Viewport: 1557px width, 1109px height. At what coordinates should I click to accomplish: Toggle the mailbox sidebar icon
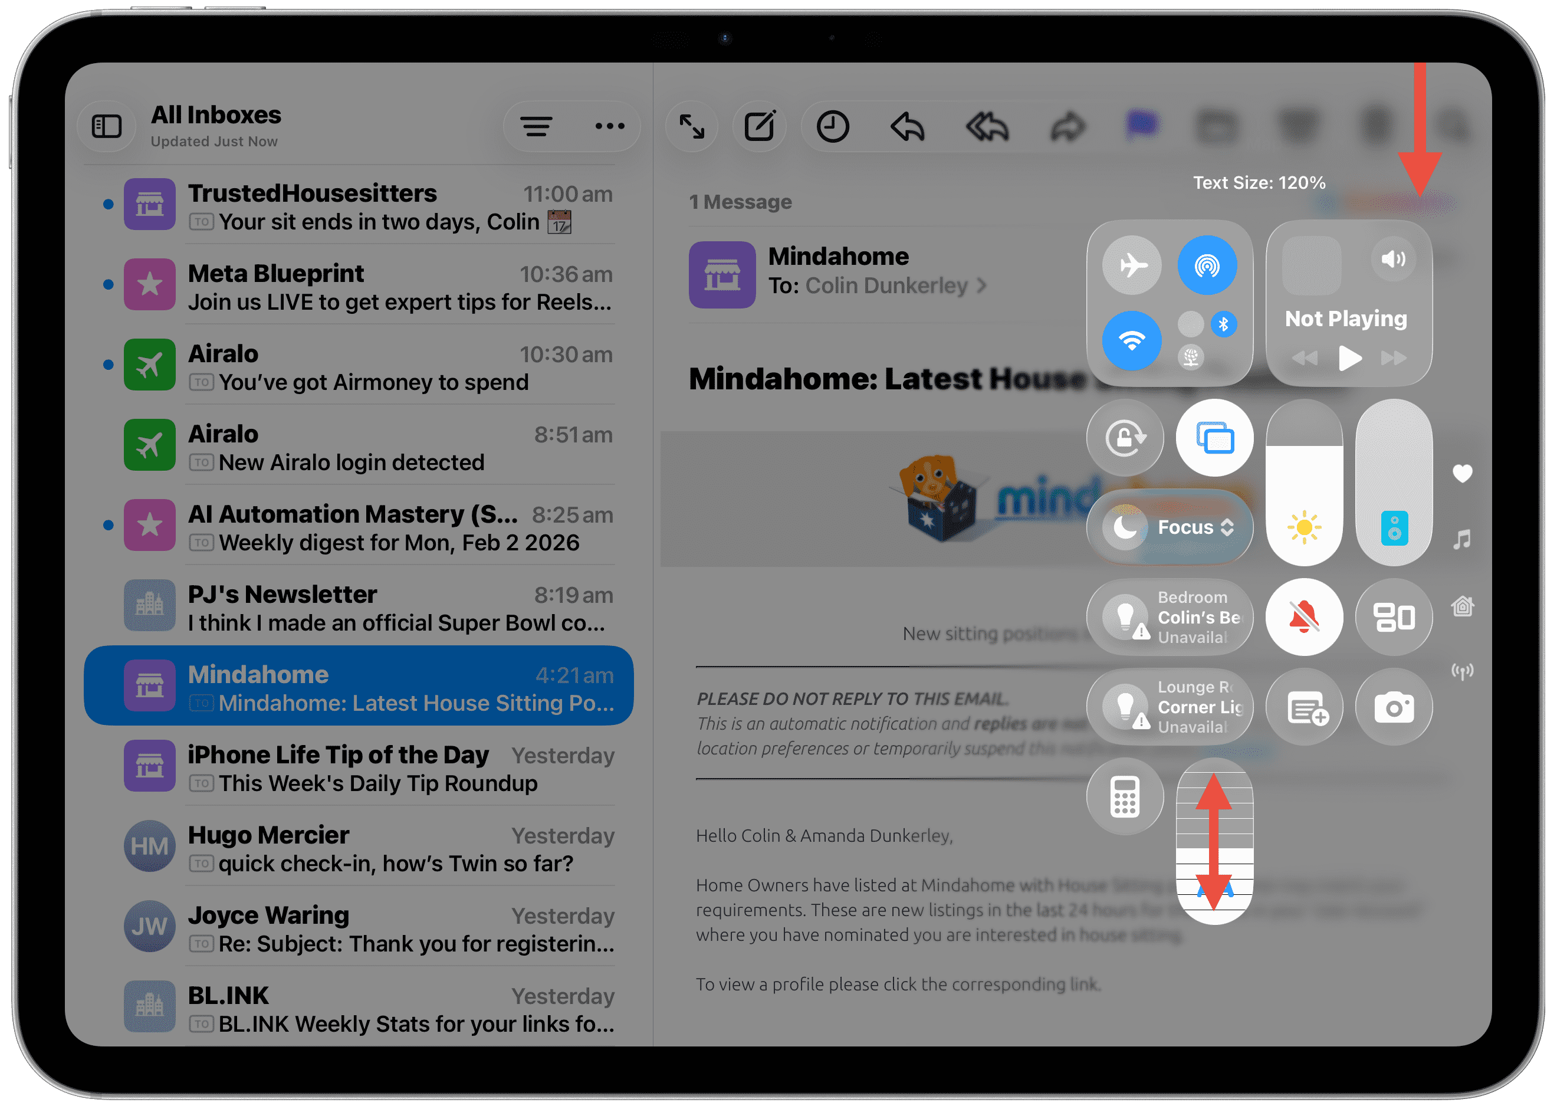pos(107,126)
